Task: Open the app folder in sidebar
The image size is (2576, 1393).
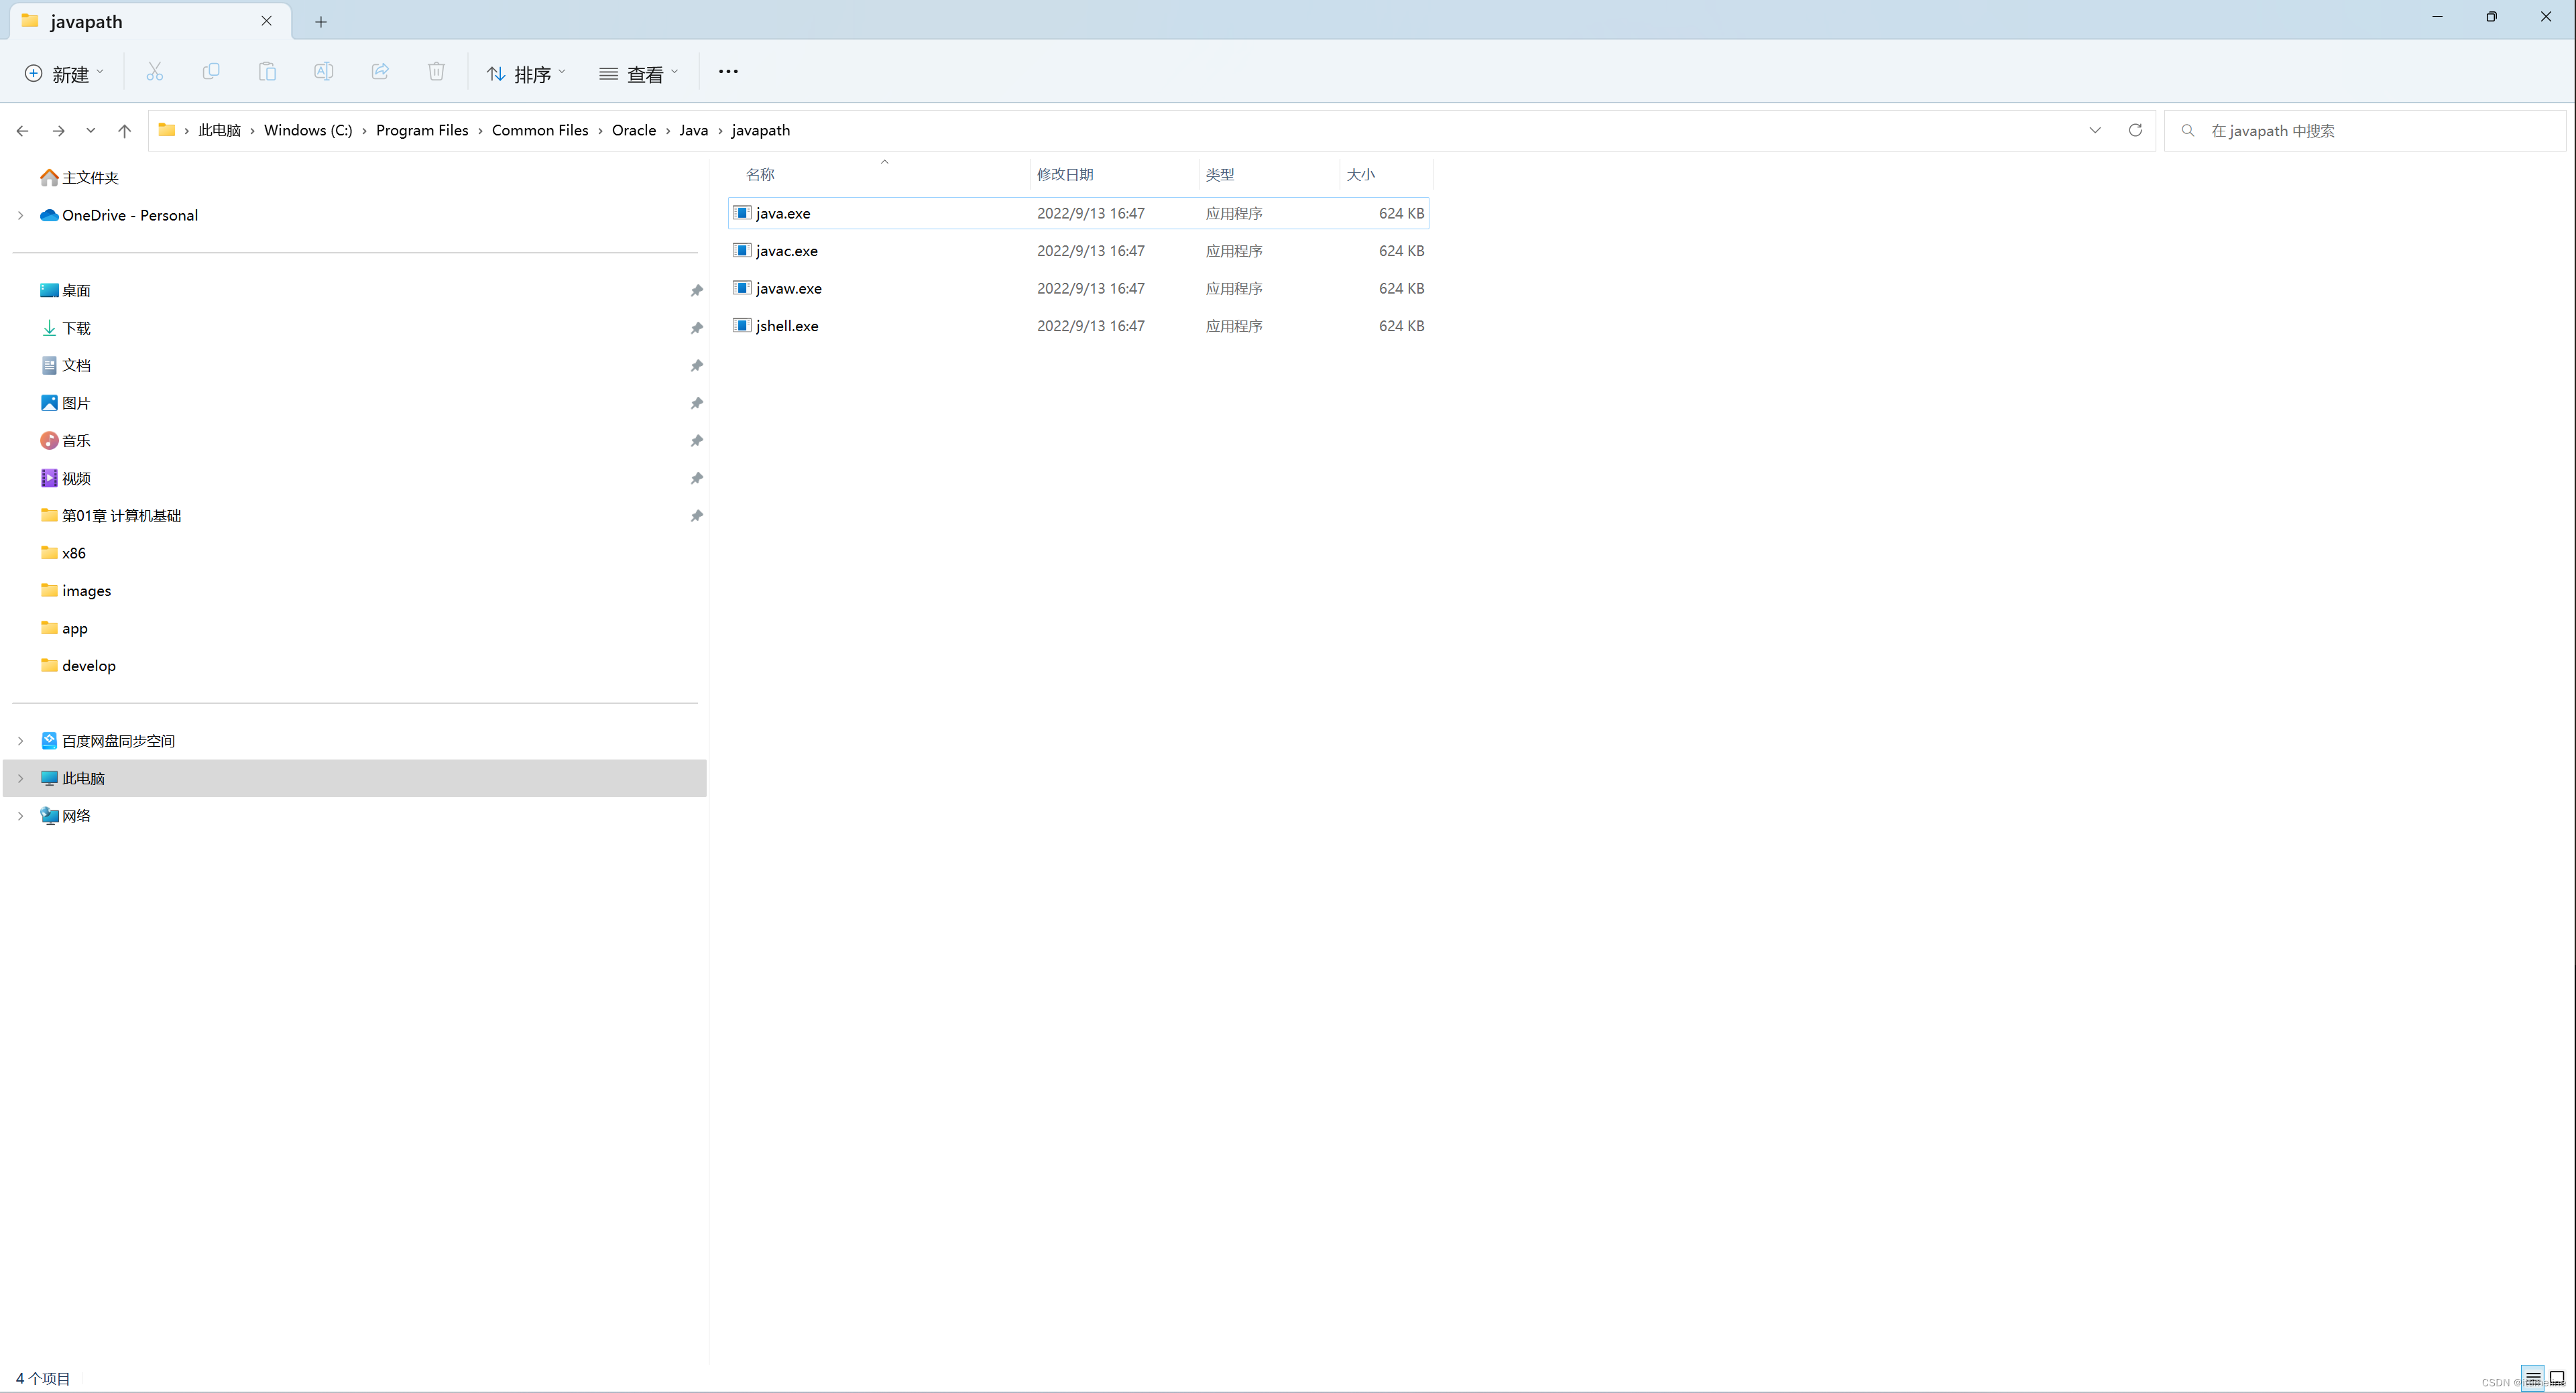Action: pos(74,629)
